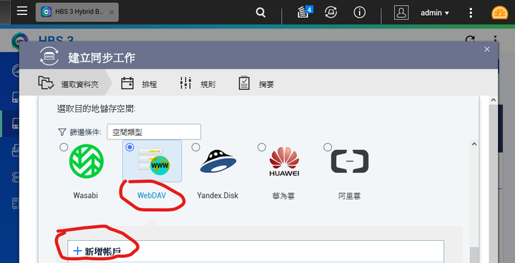The image size is (515, 263).
Task: Click the 規則 sliders icon
Action: click(x=185, y=83)
